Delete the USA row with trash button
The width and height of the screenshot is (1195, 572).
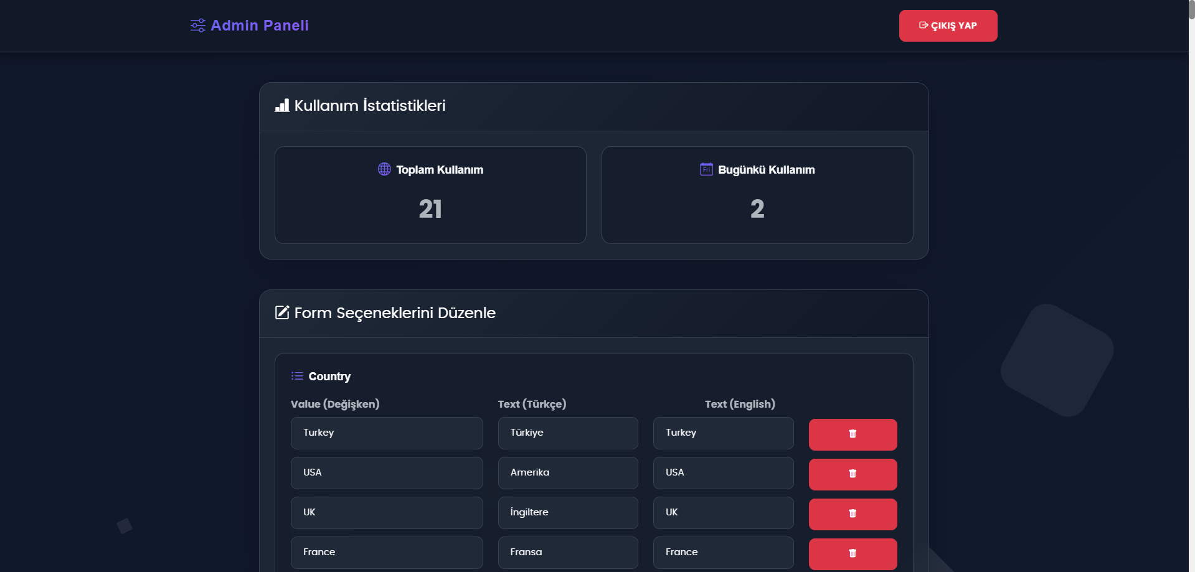853,474
